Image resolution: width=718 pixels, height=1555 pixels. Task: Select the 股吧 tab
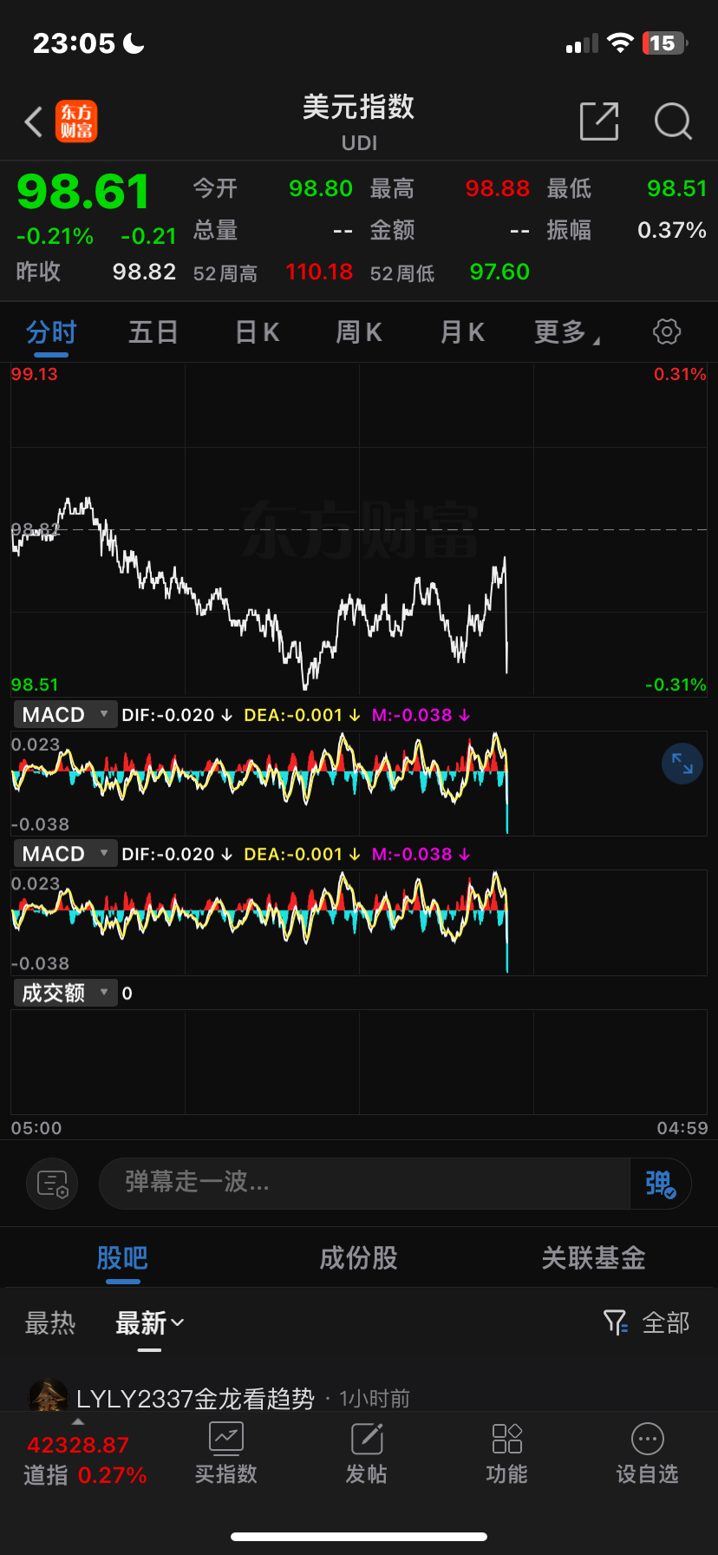click(122, 1257)
